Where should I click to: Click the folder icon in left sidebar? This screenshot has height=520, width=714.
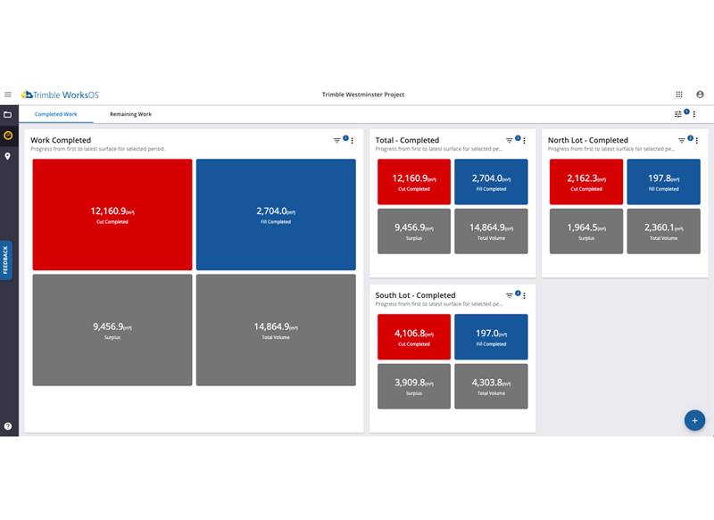pyautogui.click(x=8, y=115)
